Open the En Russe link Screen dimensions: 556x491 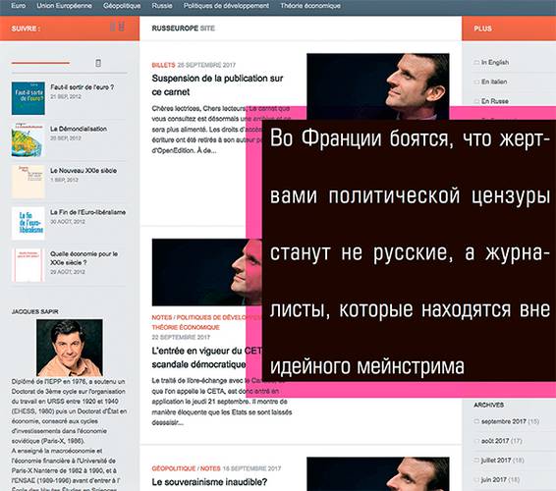(495, 101)
